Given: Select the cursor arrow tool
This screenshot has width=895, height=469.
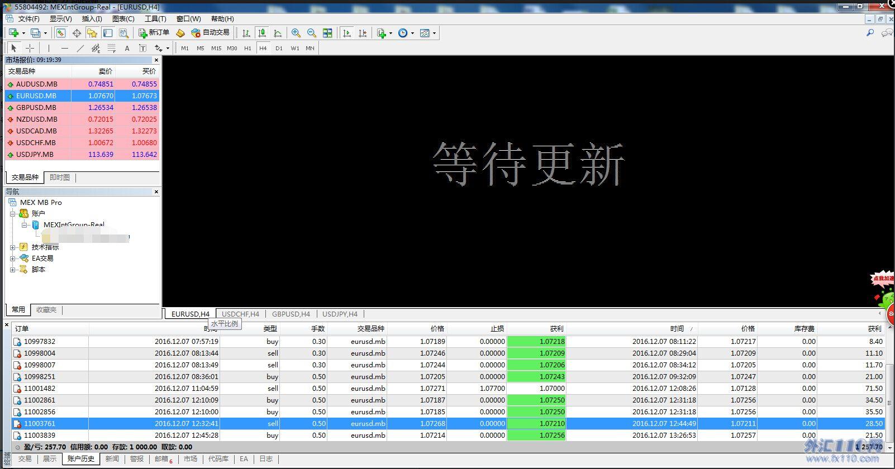Looking at the screenshot, I should click(14, 48).
